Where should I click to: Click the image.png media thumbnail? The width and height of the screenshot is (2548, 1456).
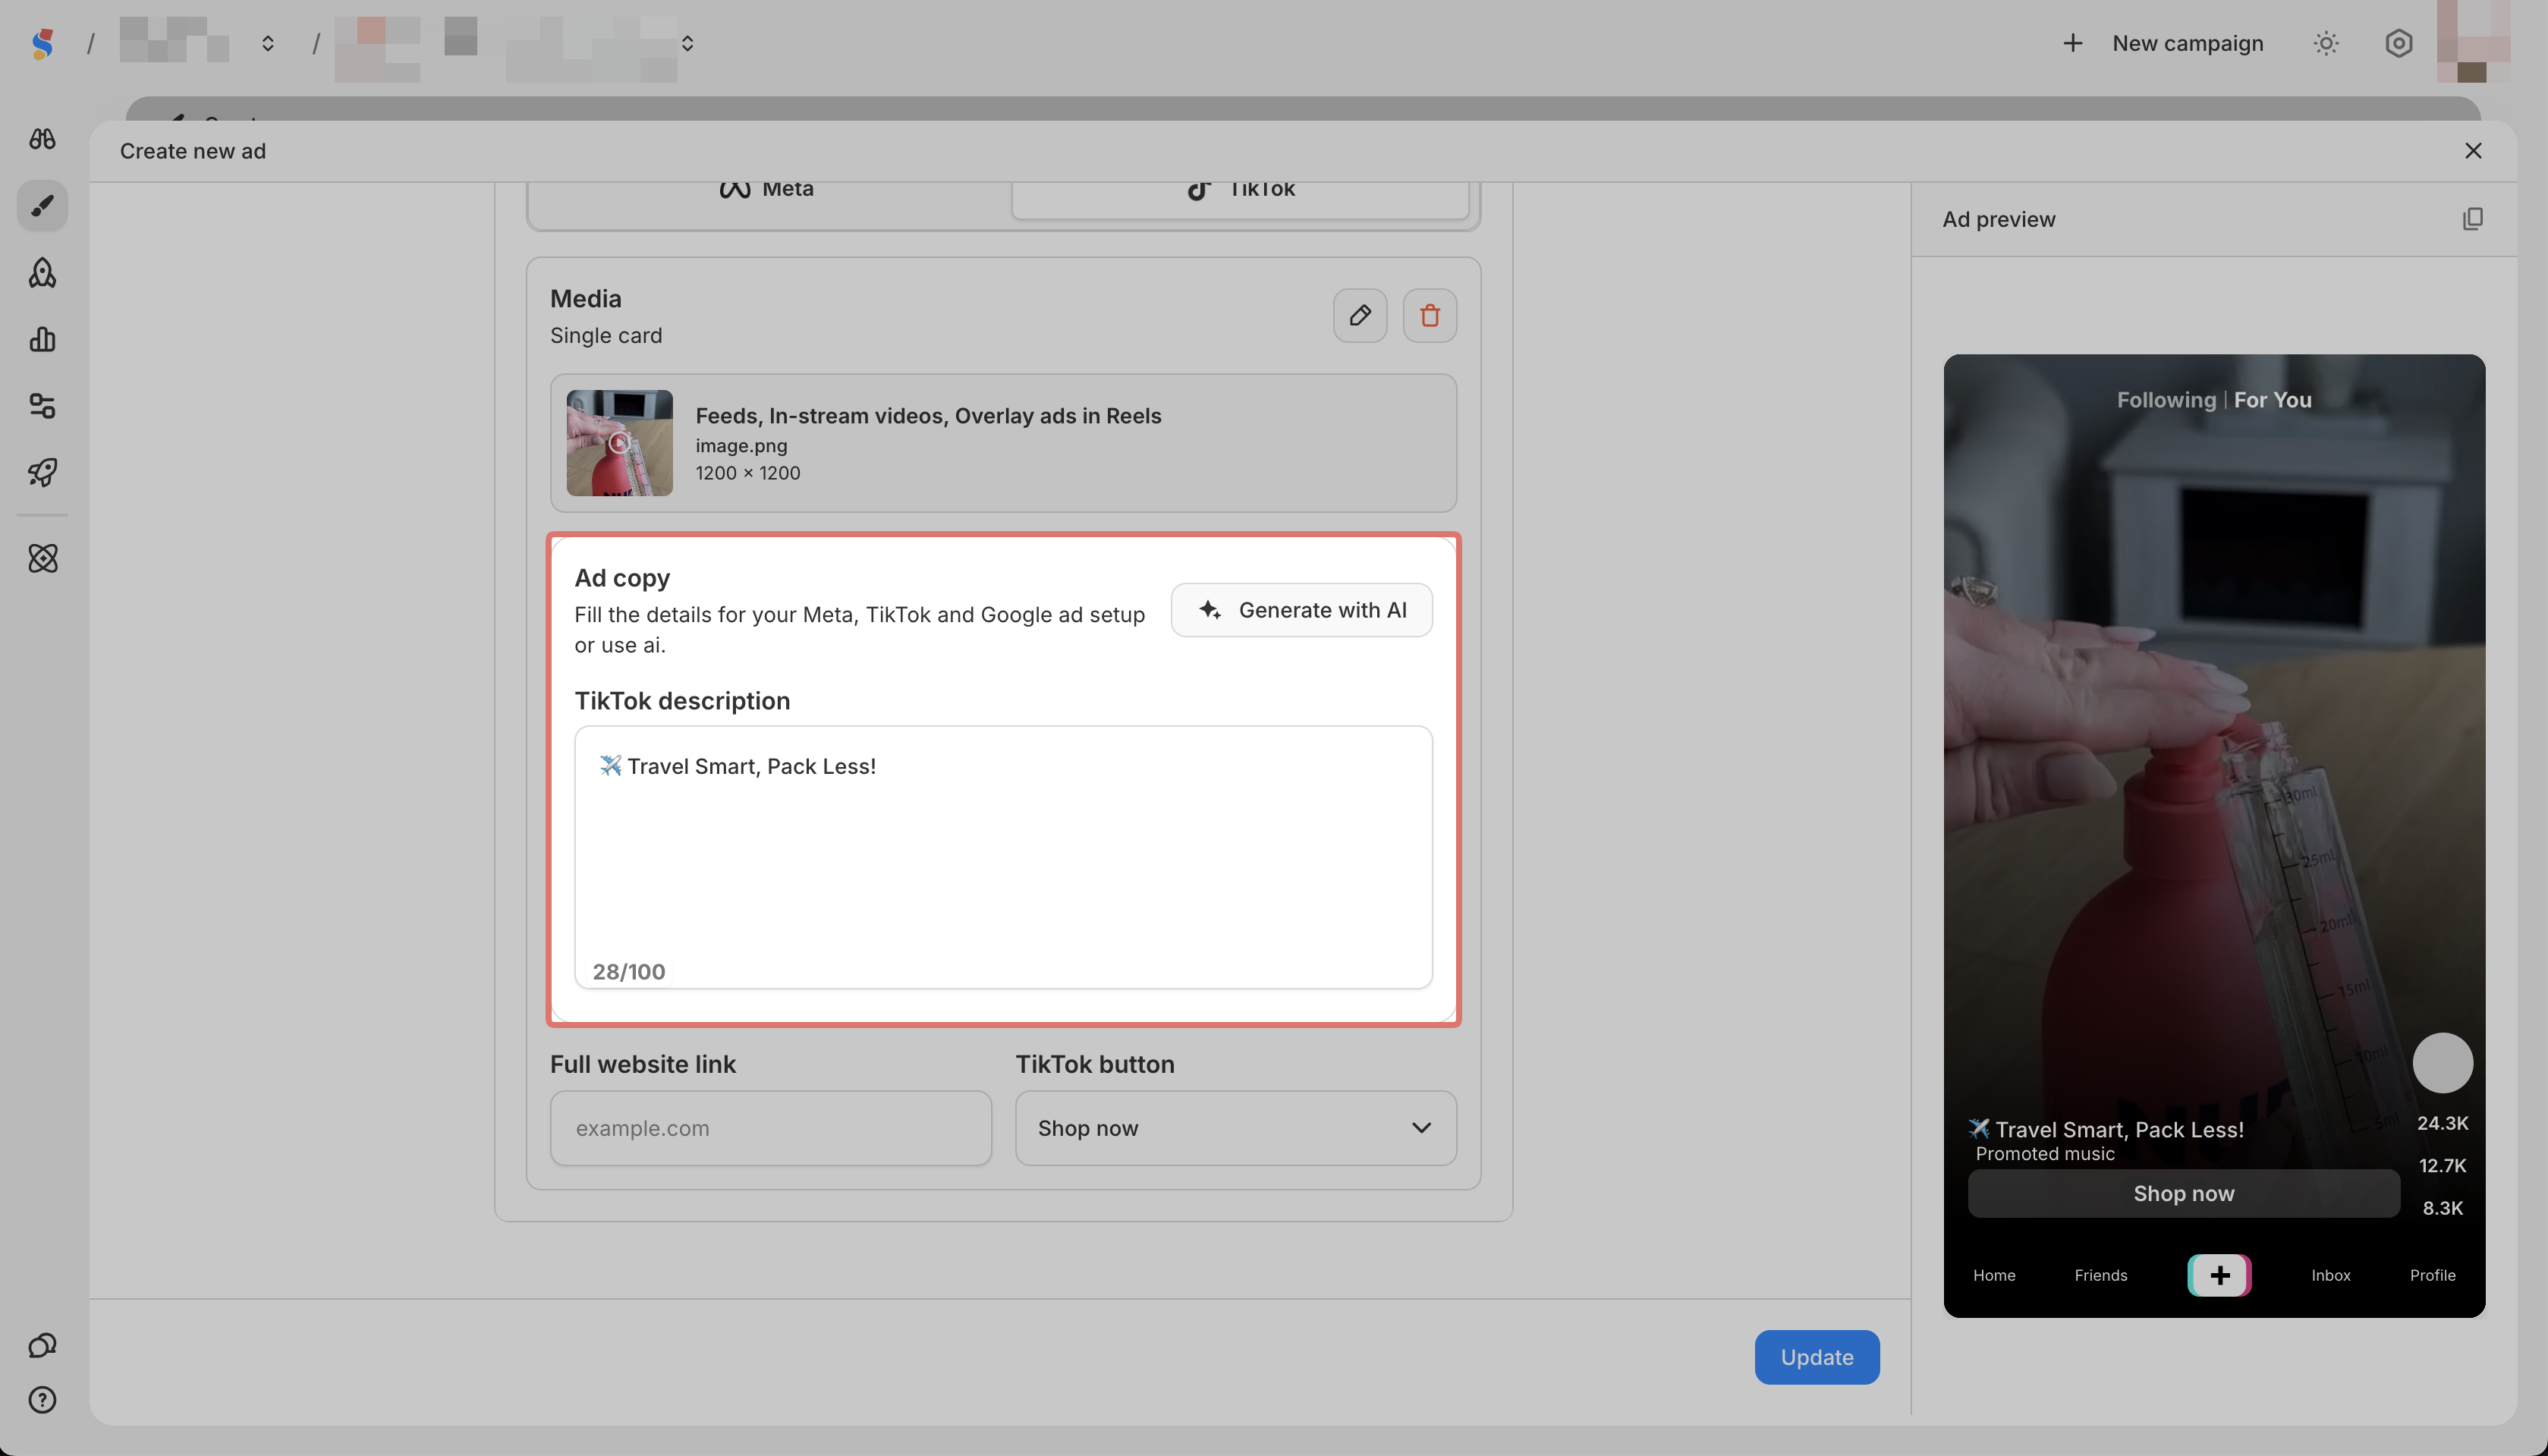pyautogui.click(x=619, y=443)
